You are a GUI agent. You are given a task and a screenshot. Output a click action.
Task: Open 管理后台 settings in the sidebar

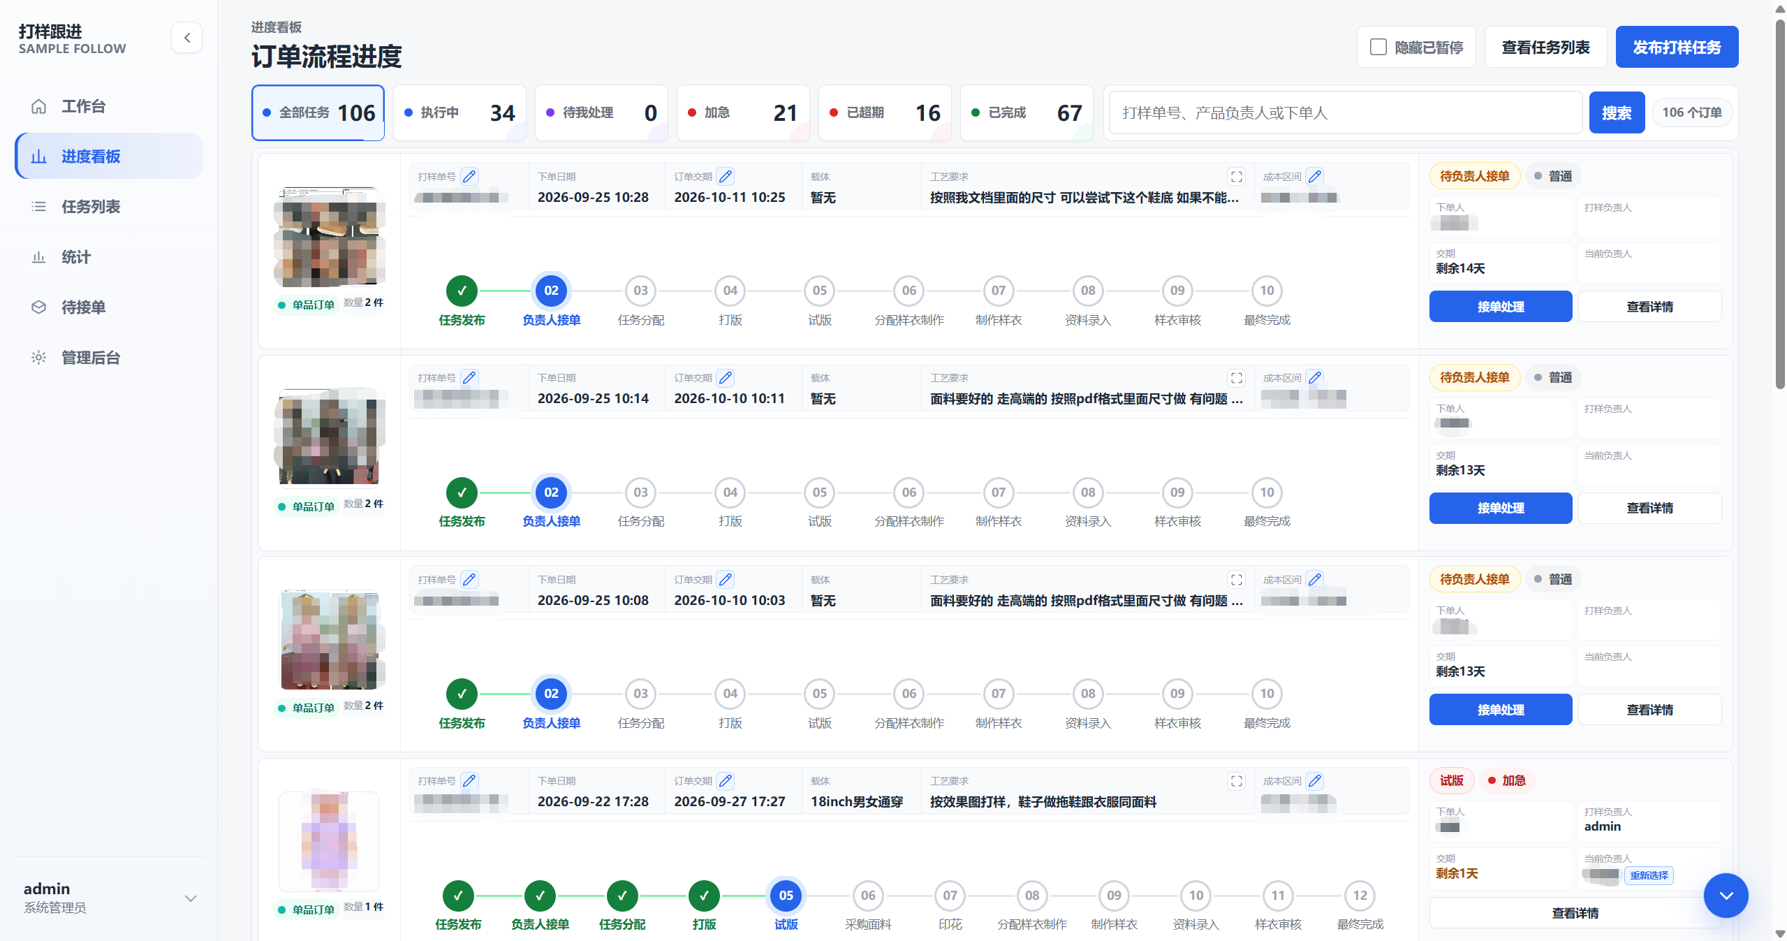coord(108,358)
